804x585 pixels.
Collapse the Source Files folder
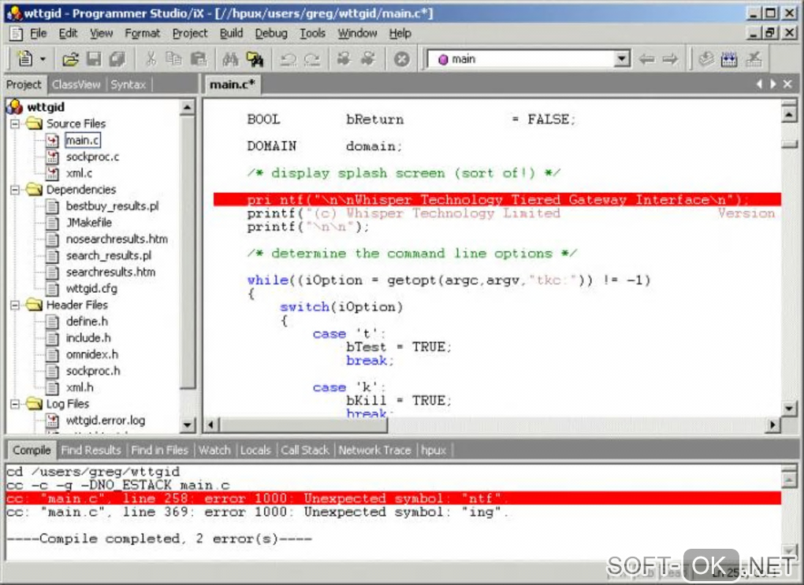click(15, 124)
